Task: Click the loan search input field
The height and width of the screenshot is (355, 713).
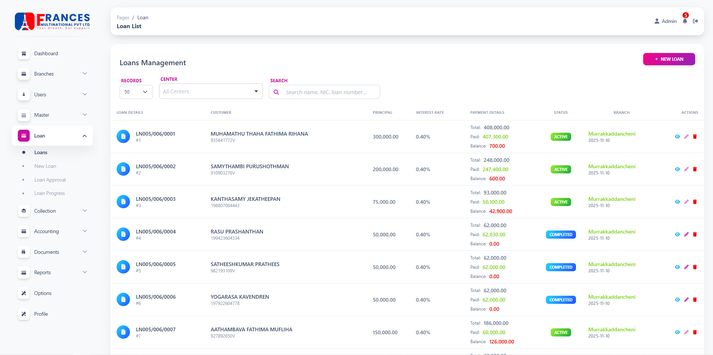Action: point(329,92)
